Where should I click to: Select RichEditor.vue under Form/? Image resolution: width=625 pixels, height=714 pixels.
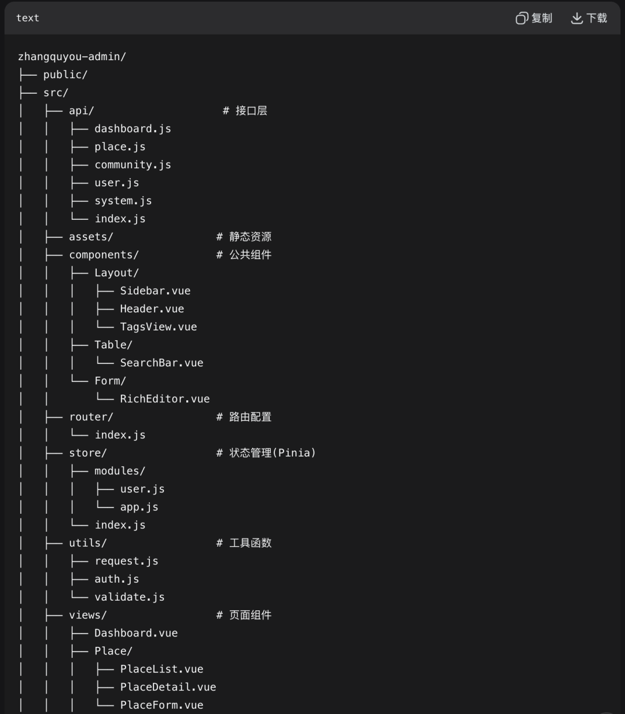click(165, 399)
